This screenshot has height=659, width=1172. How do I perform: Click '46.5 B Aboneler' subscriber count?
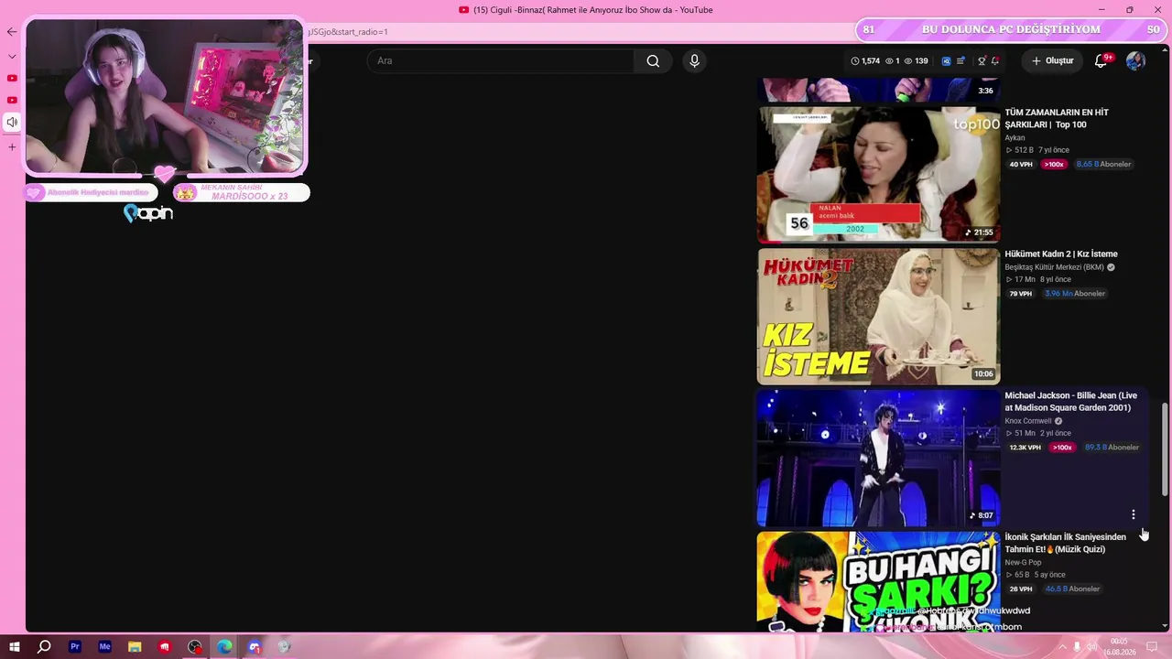(1072, 589)
